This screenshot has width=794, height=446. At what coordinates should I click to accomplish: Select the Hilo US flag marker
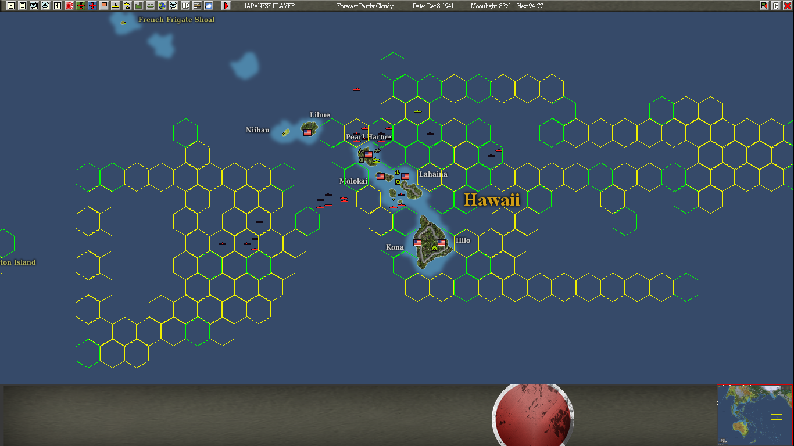tap(442, 243)
